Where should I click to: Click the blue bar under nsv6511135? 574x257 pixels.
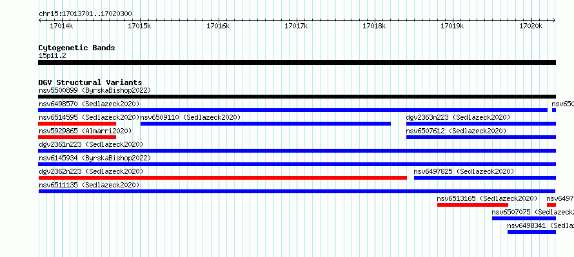(297, 191)
